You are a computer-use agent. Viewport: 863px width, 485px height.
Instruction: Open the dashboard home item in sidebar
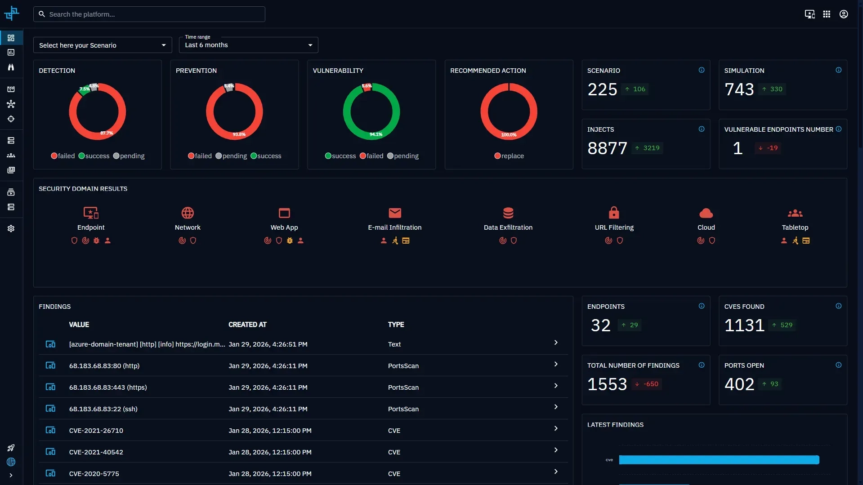[11, 38]
